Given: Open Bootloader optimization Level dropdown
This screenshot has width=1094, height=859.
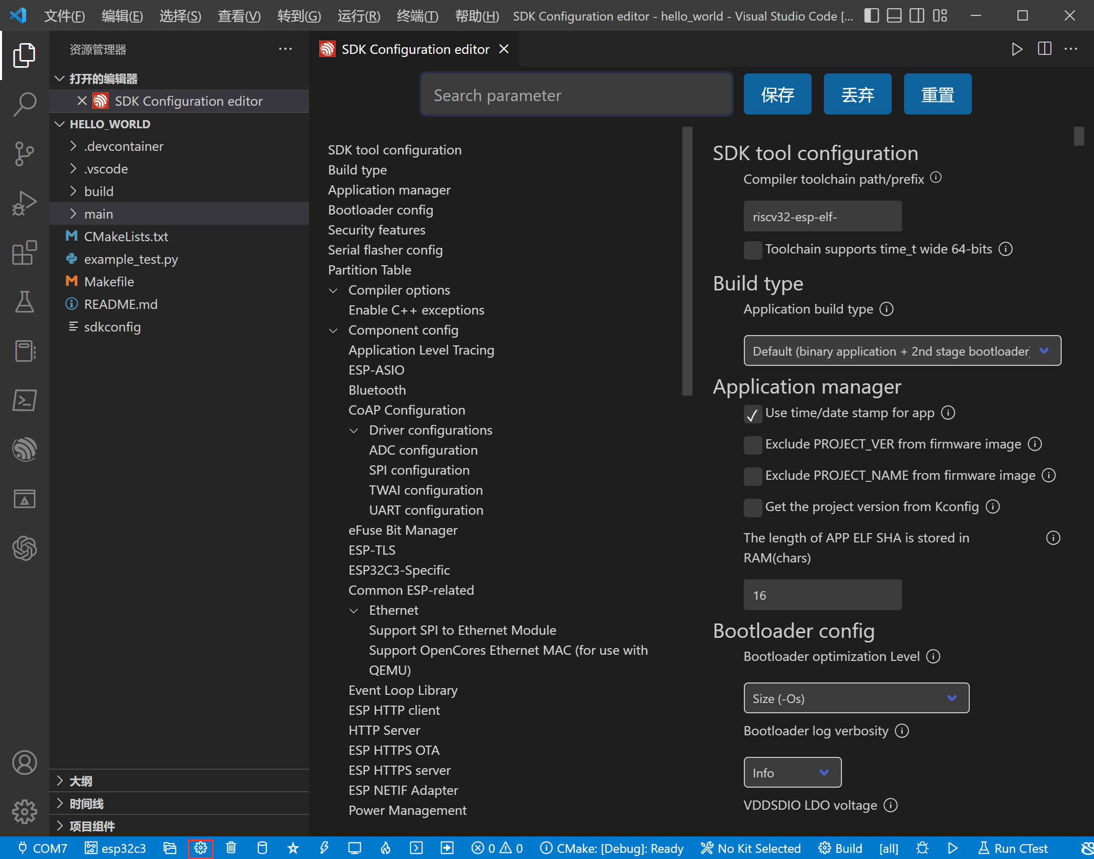Looking at the screenshot, I should (x=856, y=698).
